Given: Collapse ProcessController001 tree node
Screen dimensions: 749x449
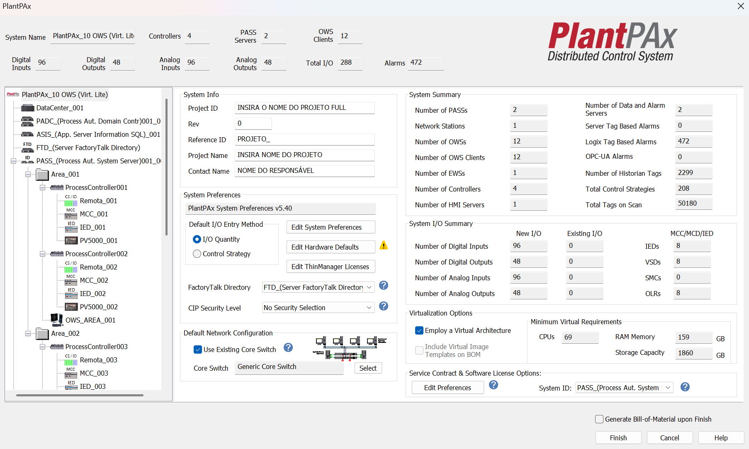Looking at the screenshot, I should pos(42,188).
